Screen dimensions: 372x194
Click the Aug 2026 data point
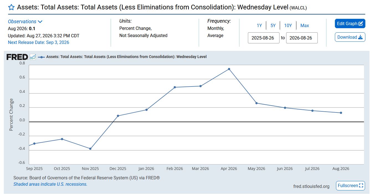click(341, 113)
